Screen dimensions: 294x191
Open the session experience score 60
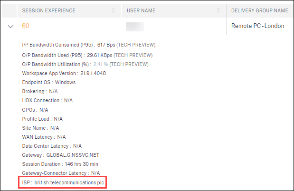pos(26,26)
